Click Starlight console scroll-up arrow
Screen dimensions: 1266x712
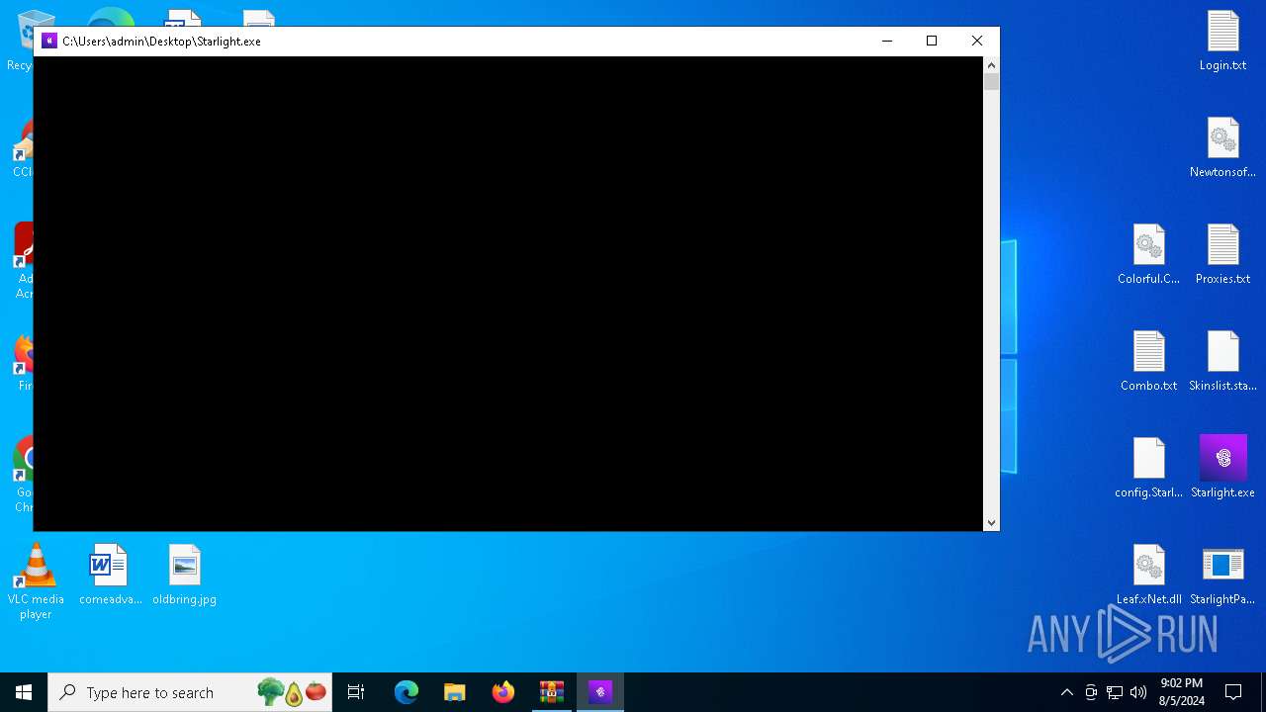[991, 65]
